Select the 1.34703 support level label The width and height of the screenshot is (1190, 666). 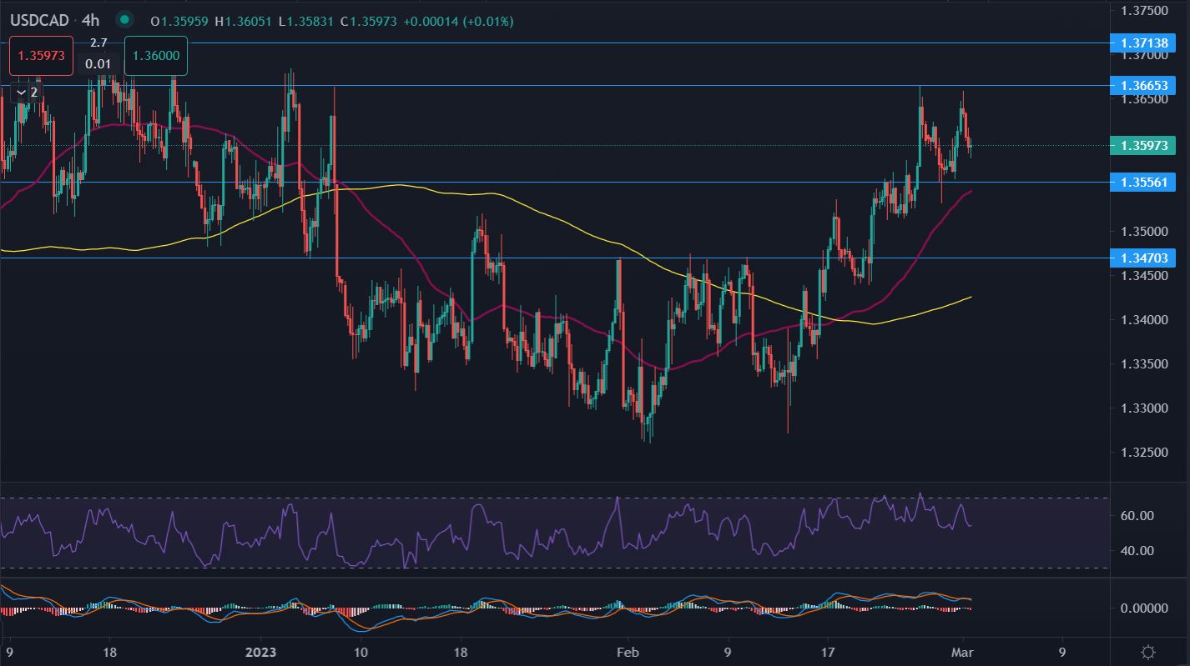tap(1142, 258)
